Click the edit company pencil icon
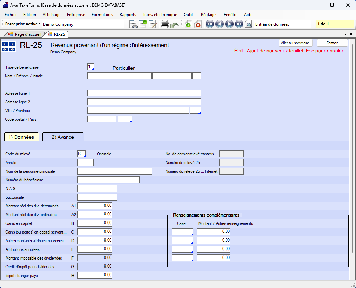This screenshot has width=356, height=288. 153,24
